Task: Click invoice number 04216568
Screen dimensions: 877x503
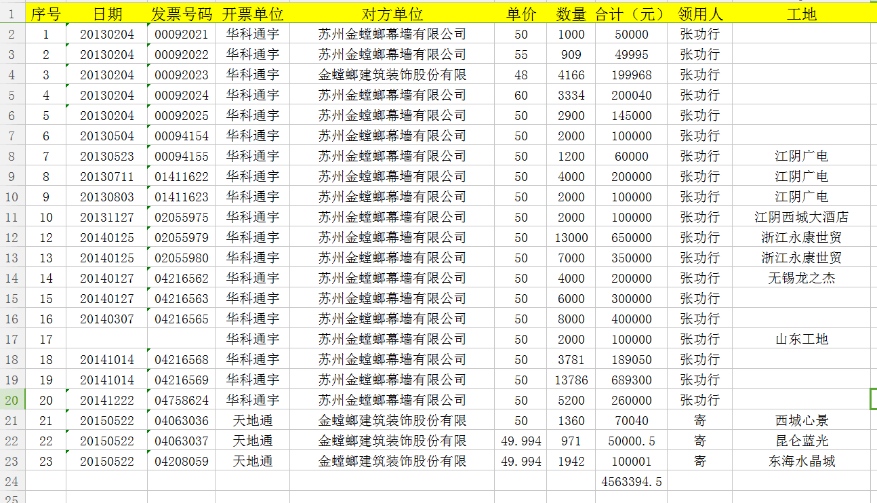Action: coord(182,359)
